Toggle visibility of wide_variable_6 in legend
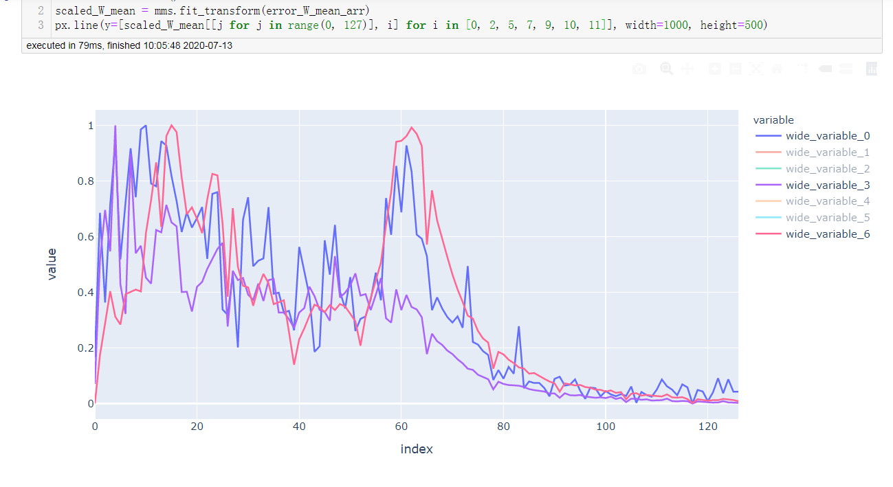The height and width of the screenshot is (487, 893). 828,234
